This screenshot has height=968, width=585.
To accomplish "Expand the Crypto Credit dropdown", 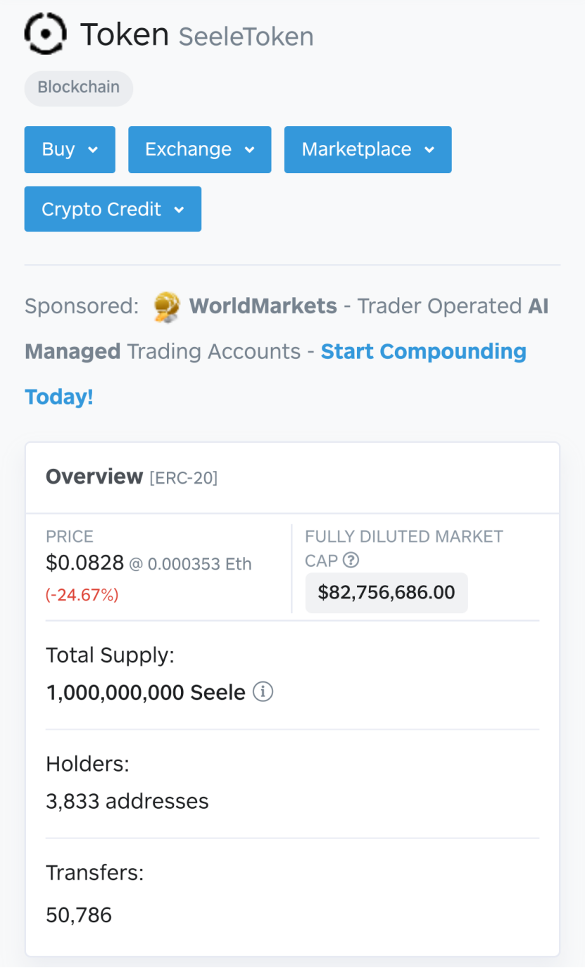I will point(113,209).
